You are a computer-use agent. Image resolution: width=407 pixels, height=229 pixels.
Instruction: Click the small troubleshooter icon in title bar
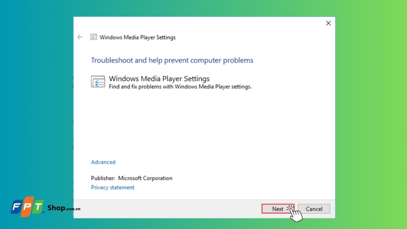coord(94,37)
